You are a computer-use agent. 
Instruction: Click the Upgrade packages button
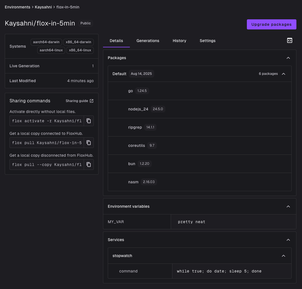pyautogui.click(x=271, y=24)
